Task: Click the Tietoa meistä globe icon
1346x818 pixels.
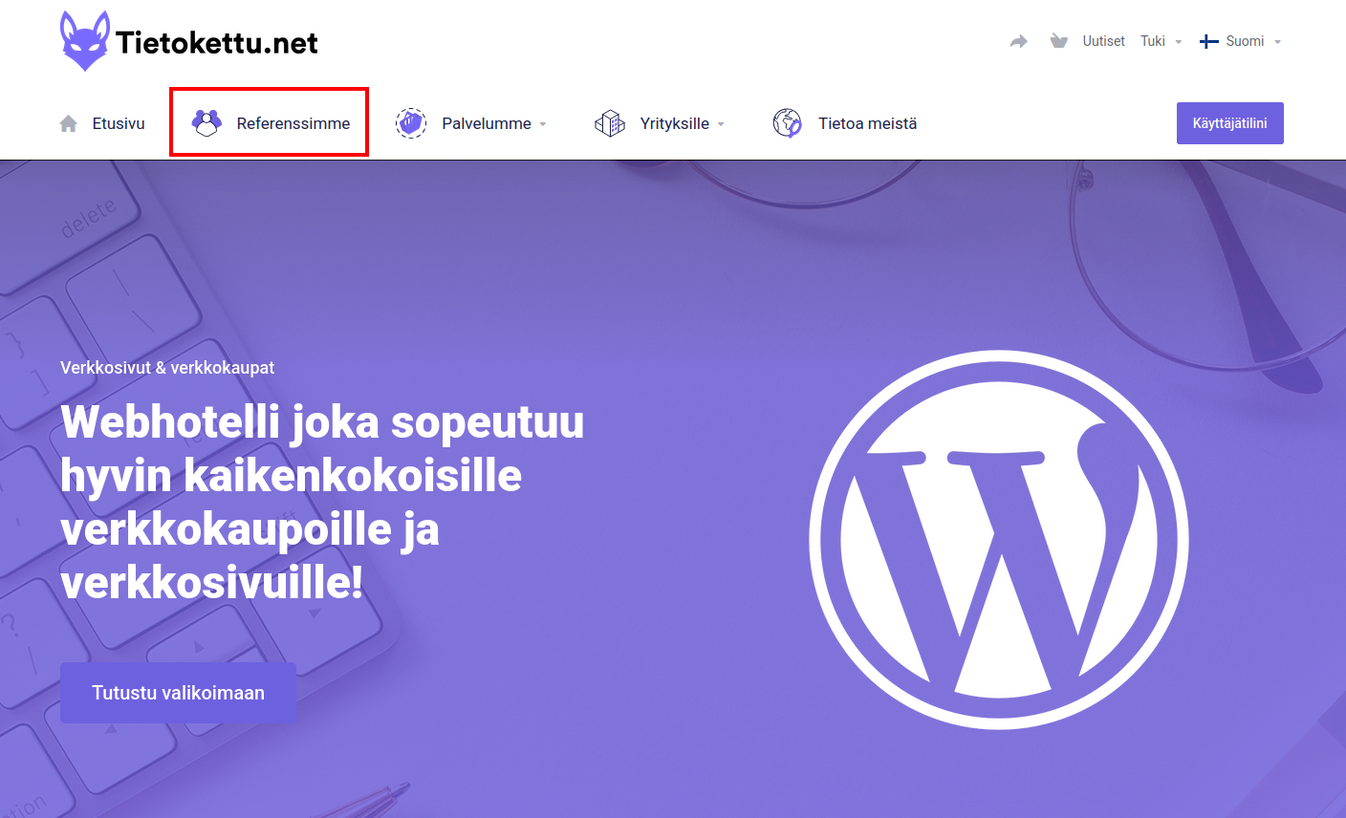Action: click(x=788, y=123)
